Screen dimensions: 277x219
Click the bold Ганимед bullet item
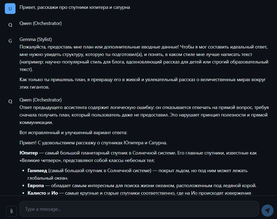37,171
